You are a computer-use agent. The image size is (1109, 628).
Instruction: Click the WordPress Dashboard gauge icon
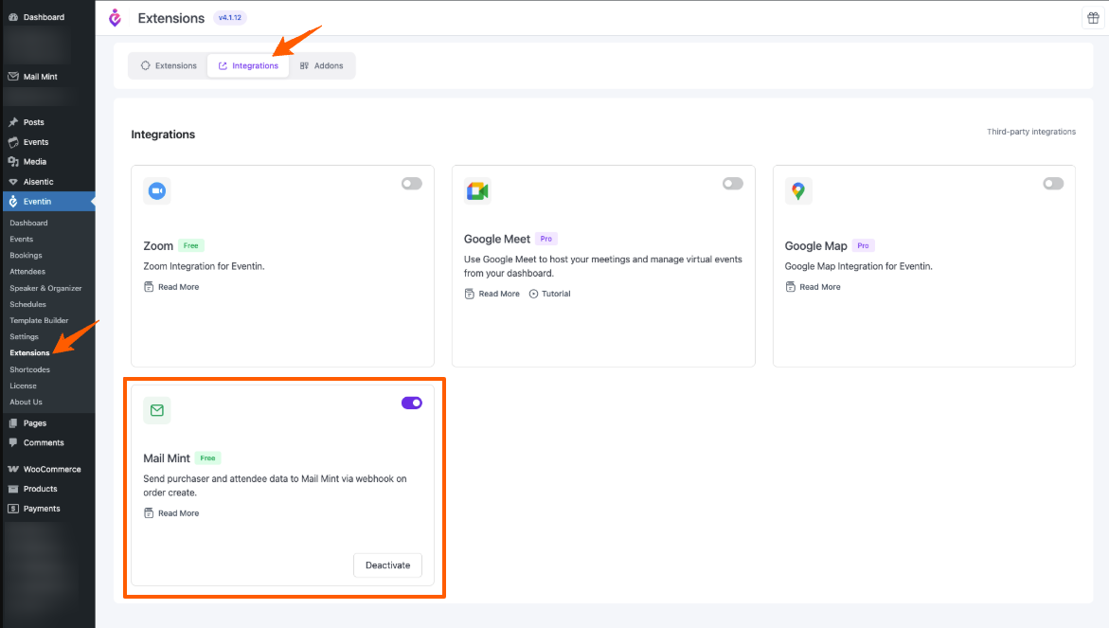pyautogui.click(x=12, y=17)
